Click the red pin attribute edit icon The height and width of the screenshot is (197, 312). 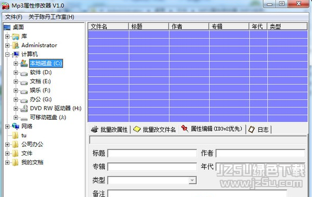pos(184,129)
